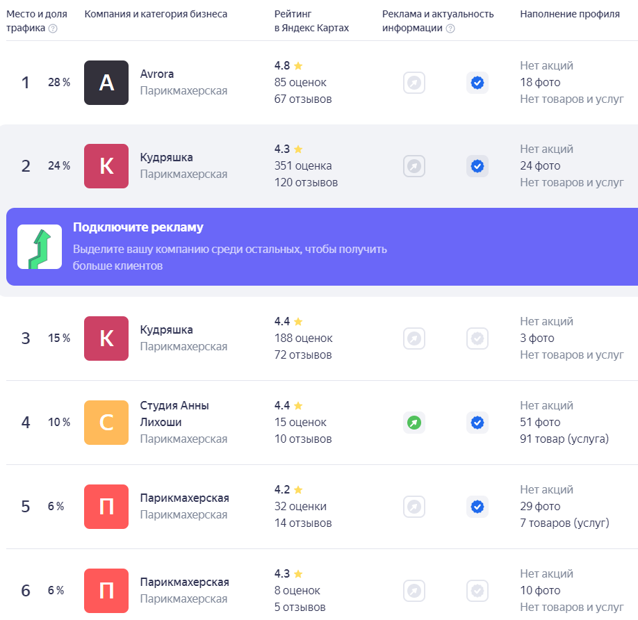Image resolution: width=638 pixels, height=620 pixels.
Task: Click ad status icon in row 5 Парикмахерская
Action: tap(414, 507)
